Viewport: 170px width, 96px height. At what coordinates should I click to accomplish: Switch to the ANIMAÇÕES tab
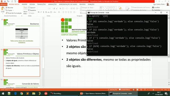[x=52, y=4]
